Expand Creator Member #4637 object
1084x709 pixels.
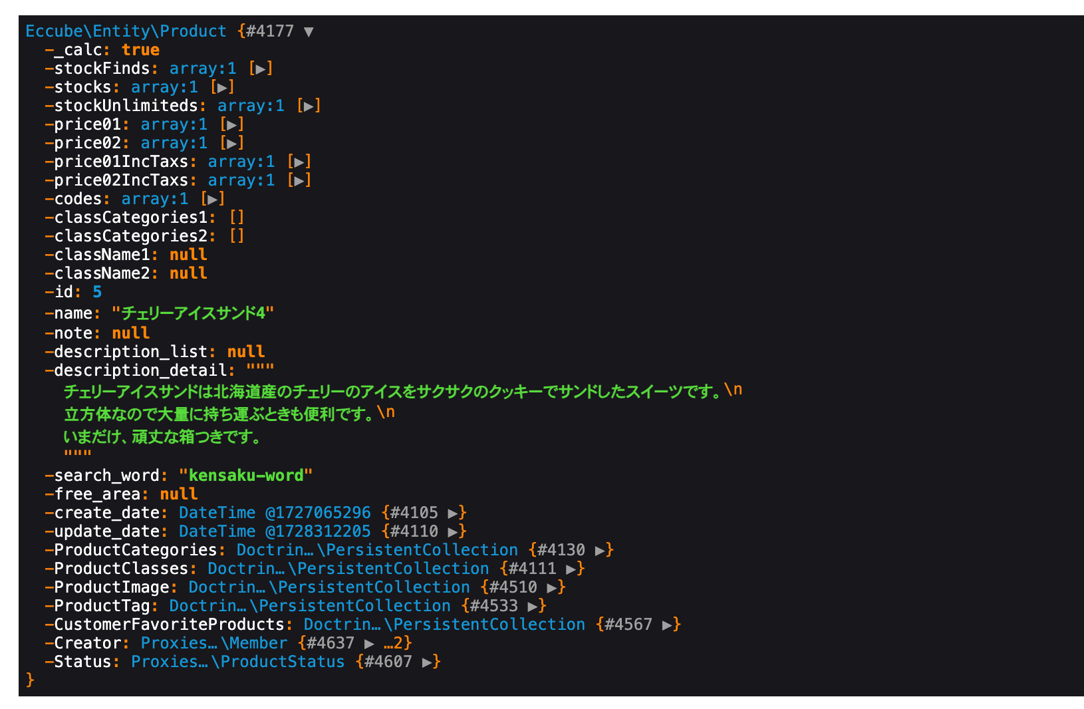click(369, 644)
